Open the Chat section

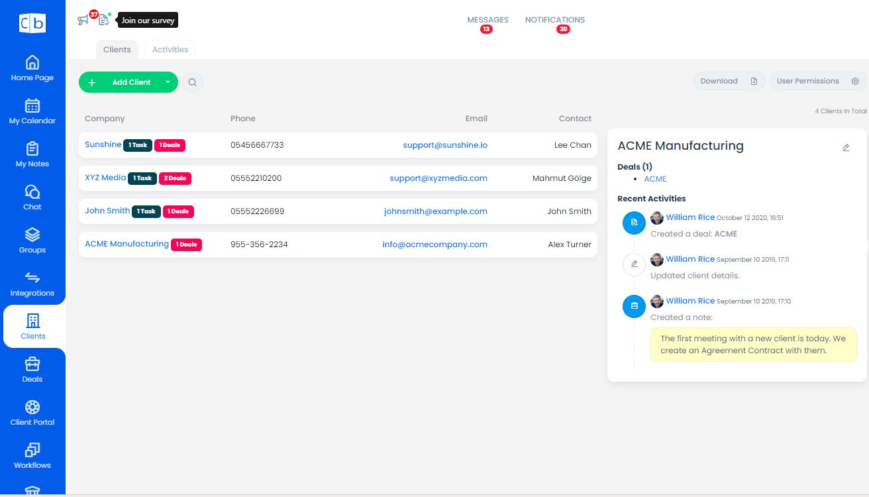point(32,192)
